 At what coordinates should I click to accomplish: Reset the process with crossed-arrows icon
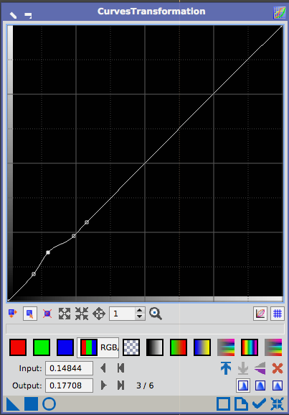[277, 404]
